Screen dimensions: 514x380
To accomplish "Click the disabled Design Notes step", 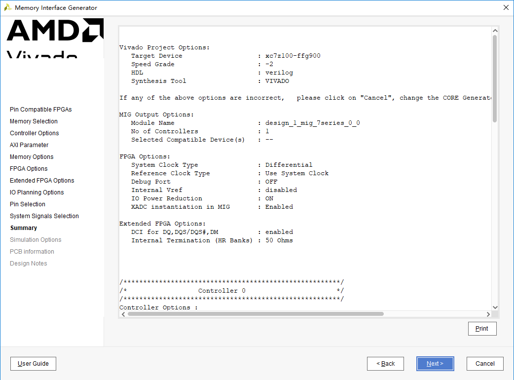I will [29, 263].
